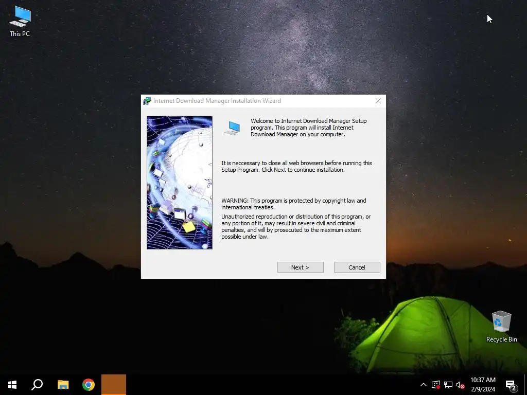Open clock showing 10:37 AM

pos(483,385)
